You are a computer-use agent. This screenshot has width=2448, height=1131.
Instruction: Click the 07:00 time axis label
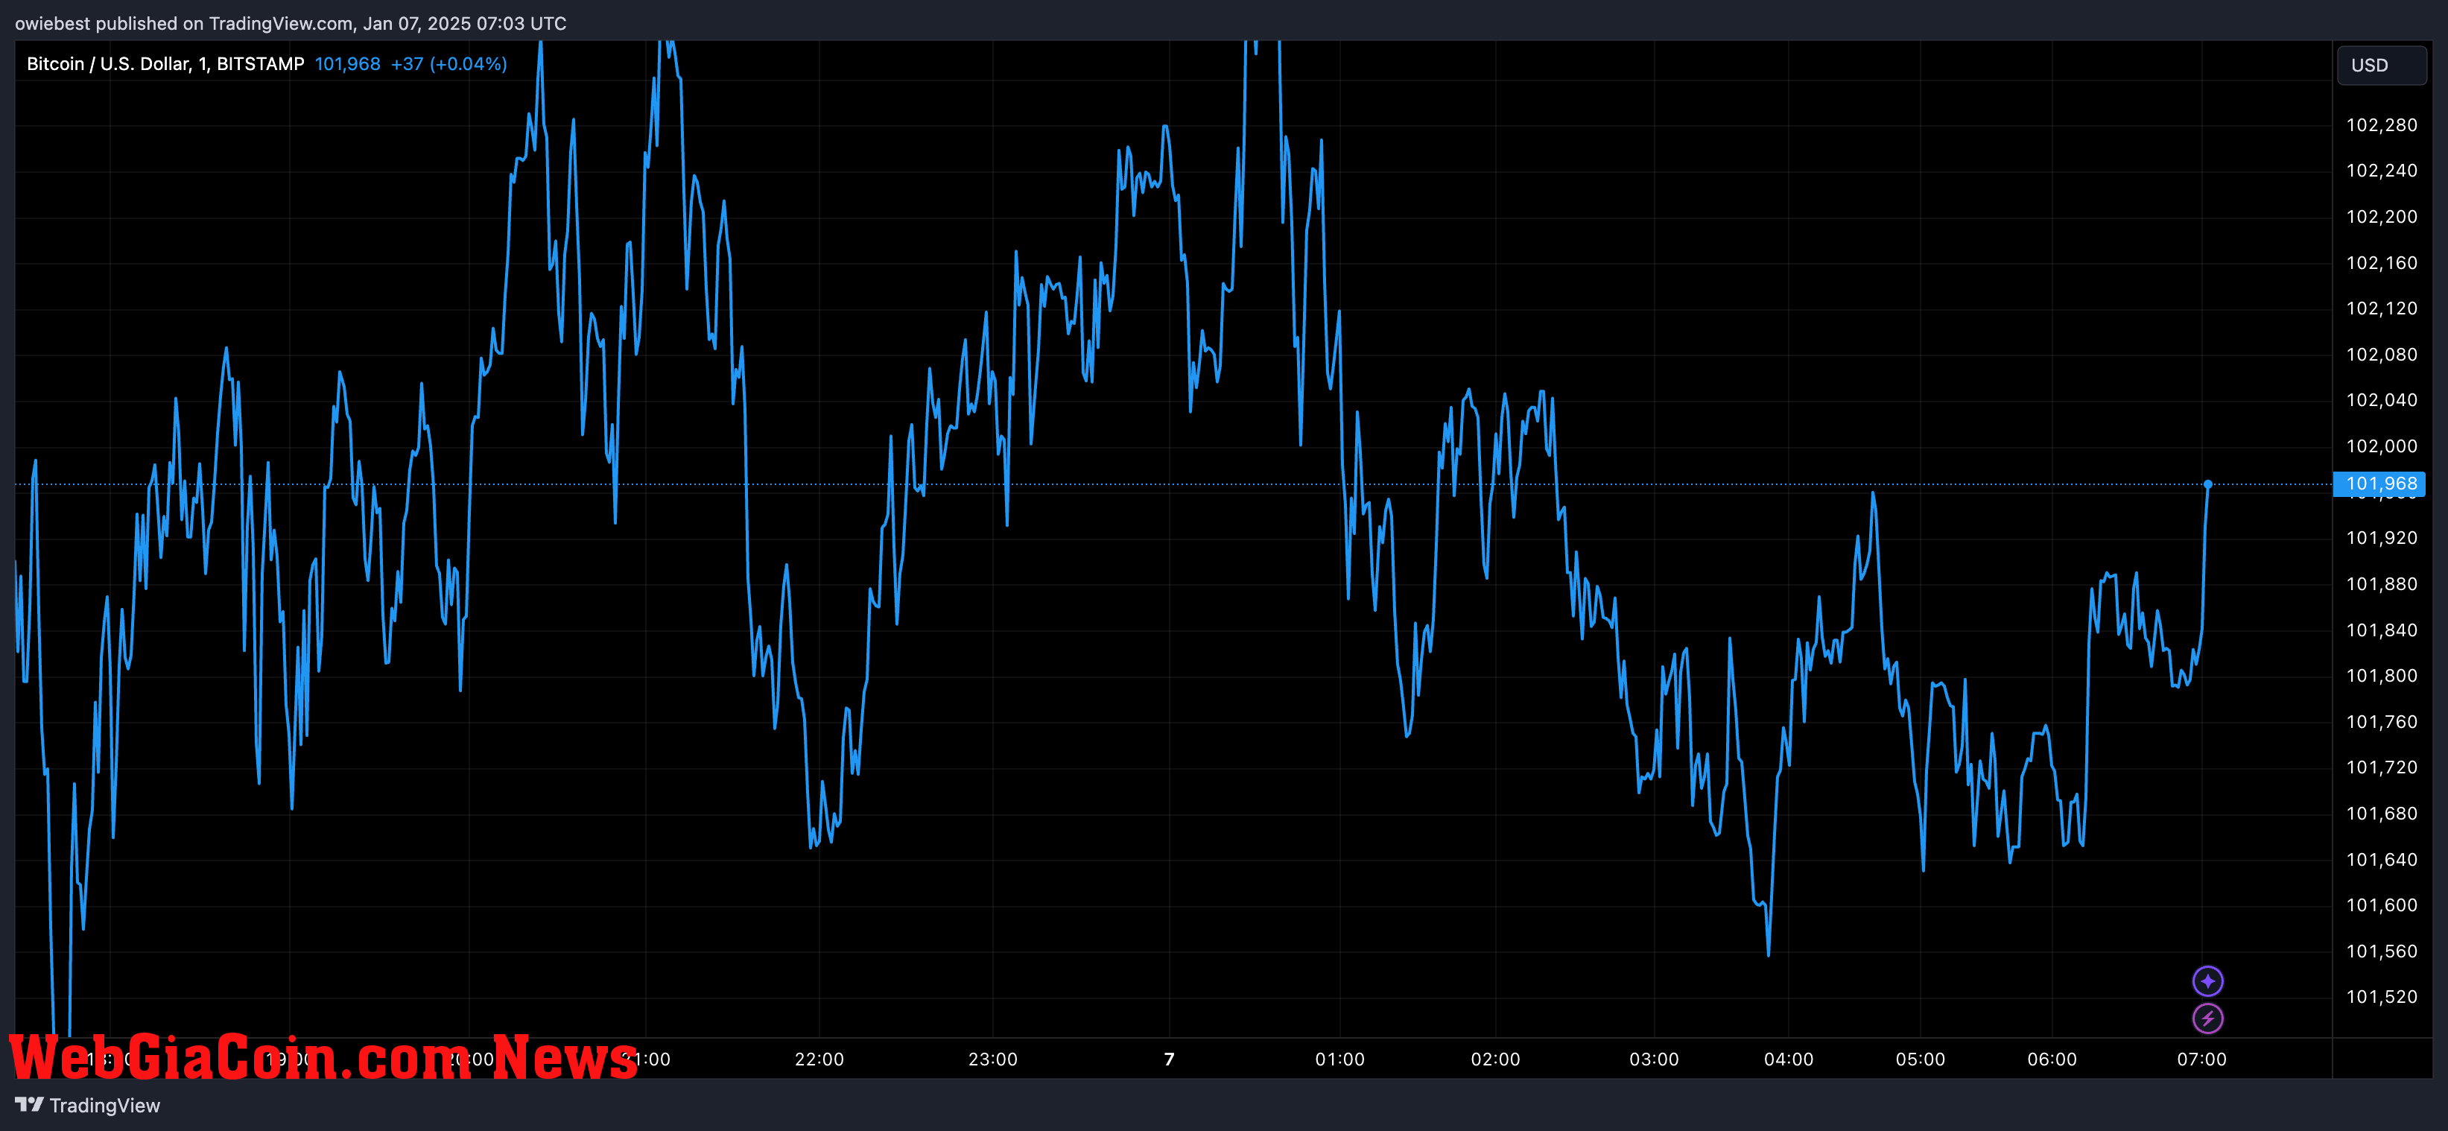2202,1059
